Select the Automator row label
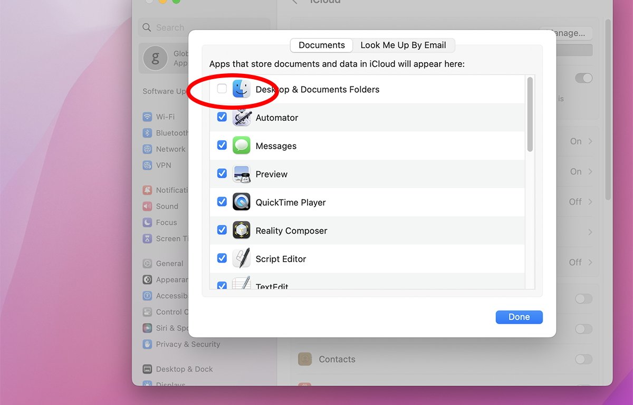The height and width of the screenshot is (405, 633). 277,118
